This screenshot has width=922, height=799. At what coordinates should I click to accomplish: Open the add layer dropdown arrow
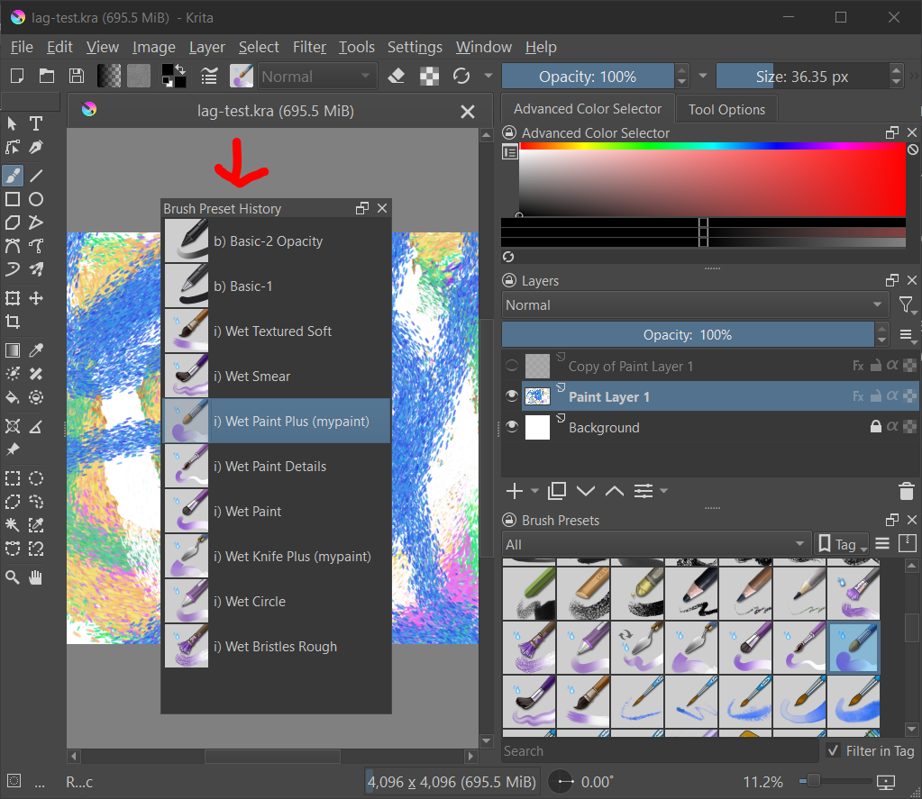534,491
